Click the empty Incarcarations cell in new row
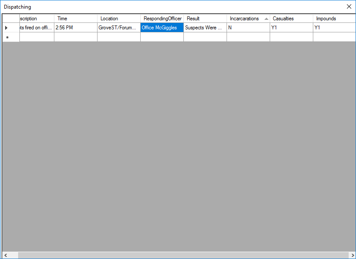Screen dimensions: 356x259 [248, 37]
